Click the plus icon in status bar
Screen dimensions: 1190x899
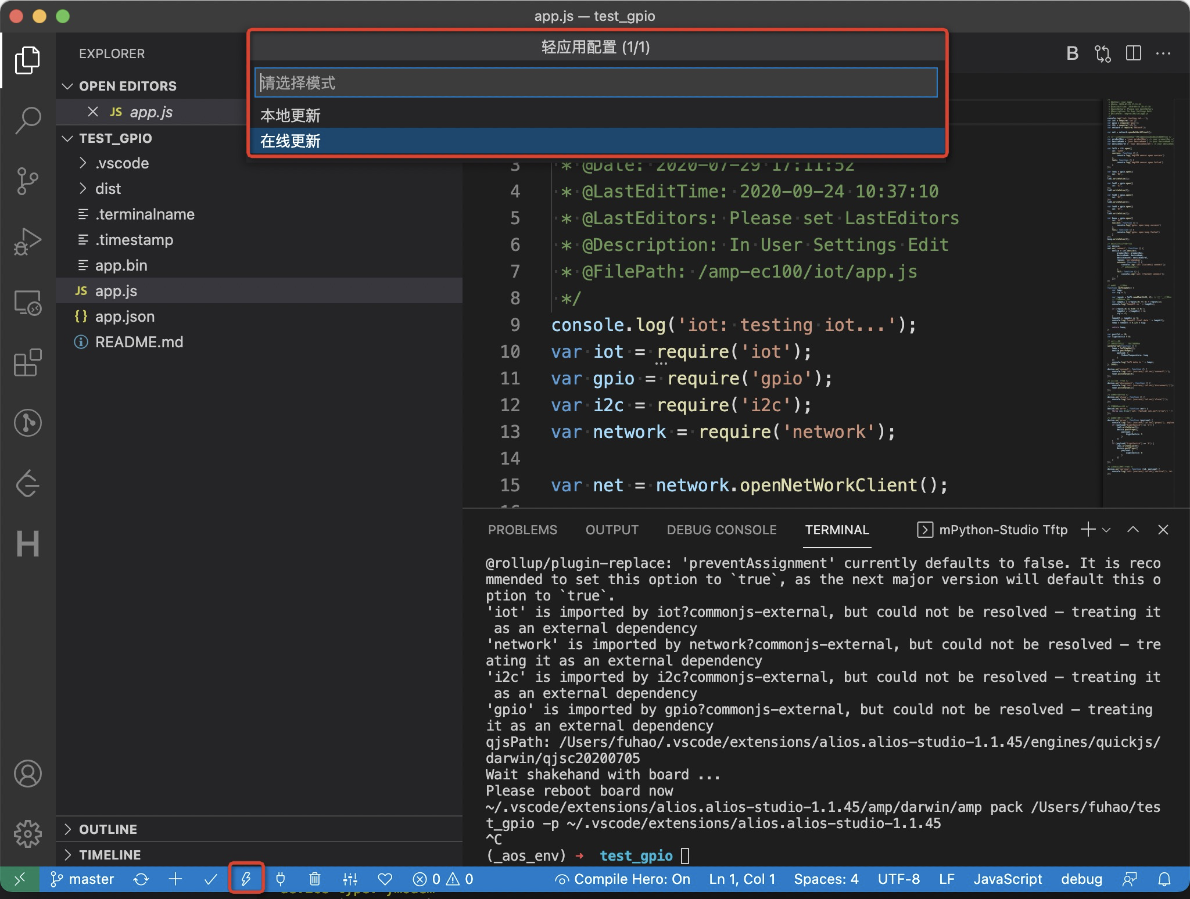click(x=175, y=879)
